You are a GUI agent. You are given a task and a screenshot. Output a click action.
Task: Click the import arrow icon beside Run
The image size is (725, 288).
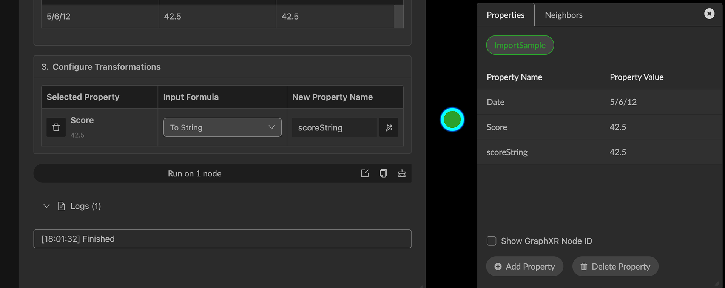pyautogui.click(x=364, y=173)
